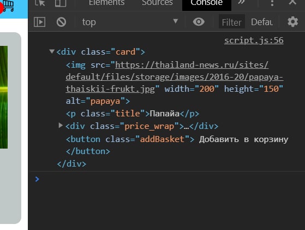The width and height of the screenshot is (305, 230).
Task: Close the DevTools panel
Action: pyautogui.click(x=292, y=2)
